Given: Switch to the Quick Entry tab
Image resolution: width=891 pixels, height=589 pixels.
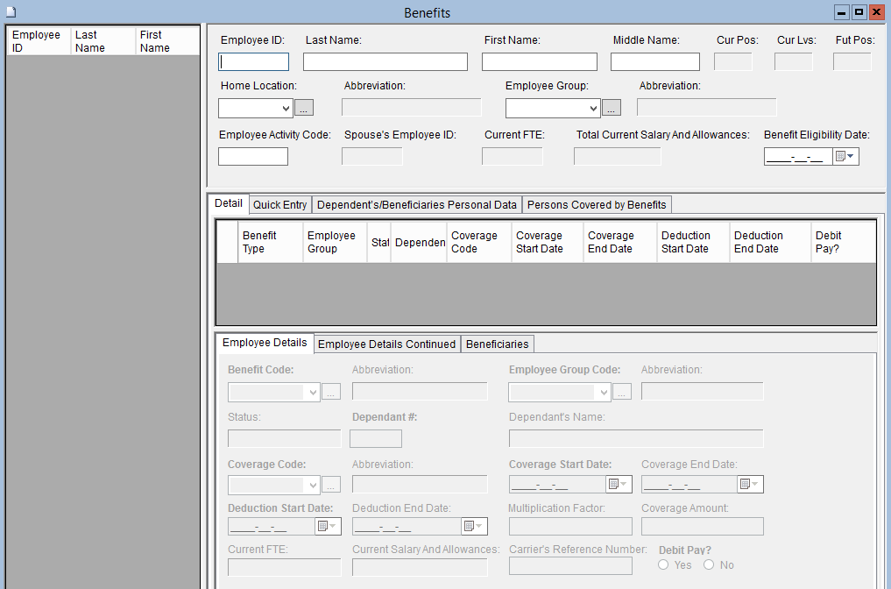Looking at the screenshot, I should click(280, 204).
